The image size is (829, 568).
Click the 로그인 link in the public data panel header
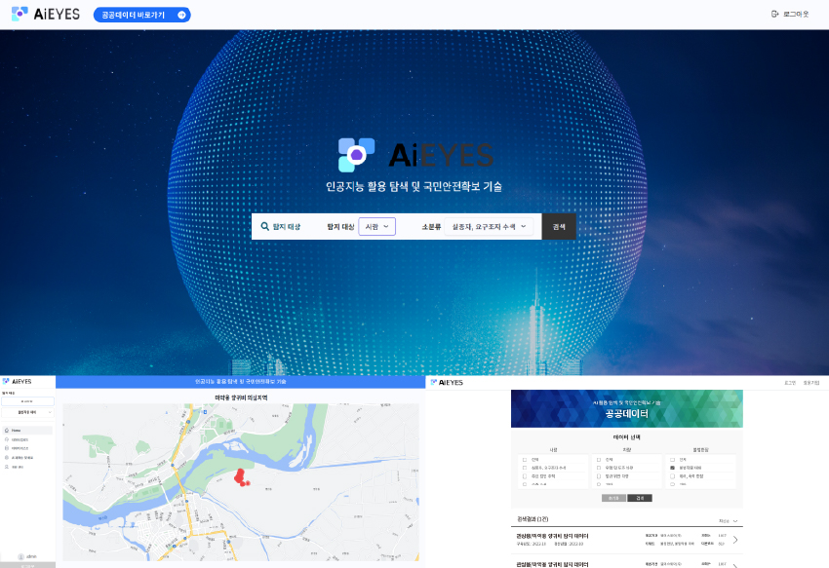[x=790, y=383]
